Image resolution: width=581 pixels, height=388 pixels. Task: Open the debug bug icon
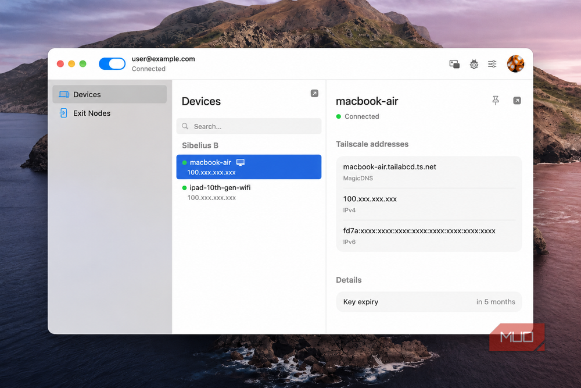coord(474,64)
